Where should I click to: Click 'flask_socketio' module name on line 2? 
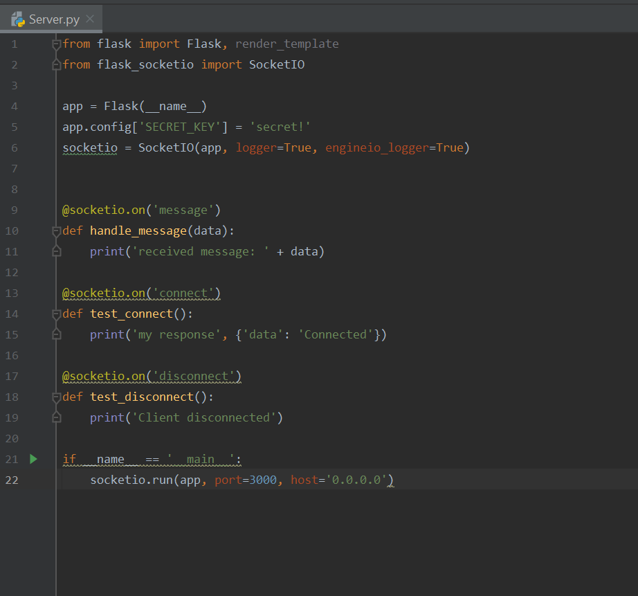(145, 64)
